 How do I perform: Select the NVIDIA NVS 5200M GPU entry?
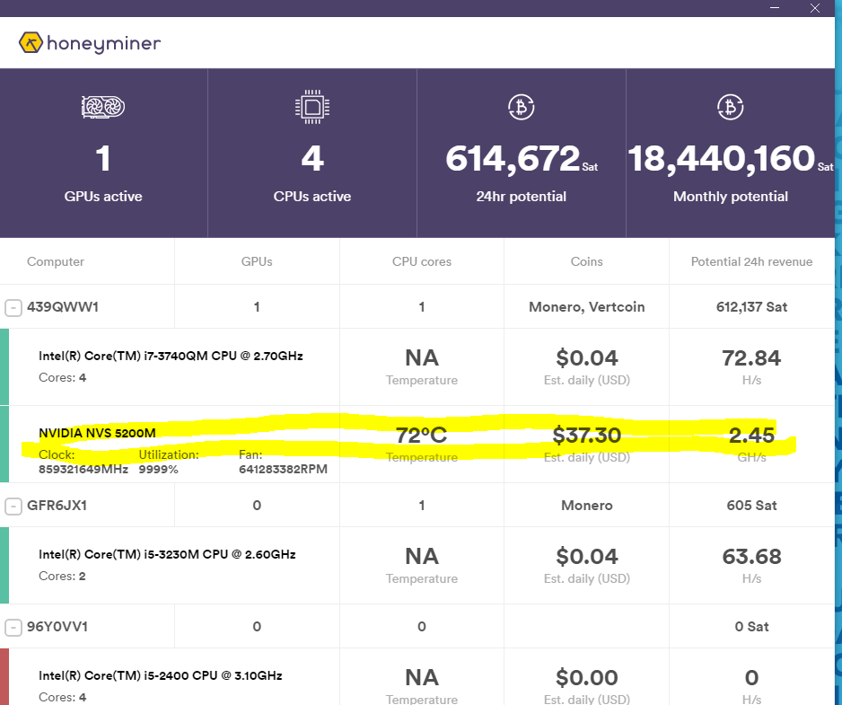97,433
